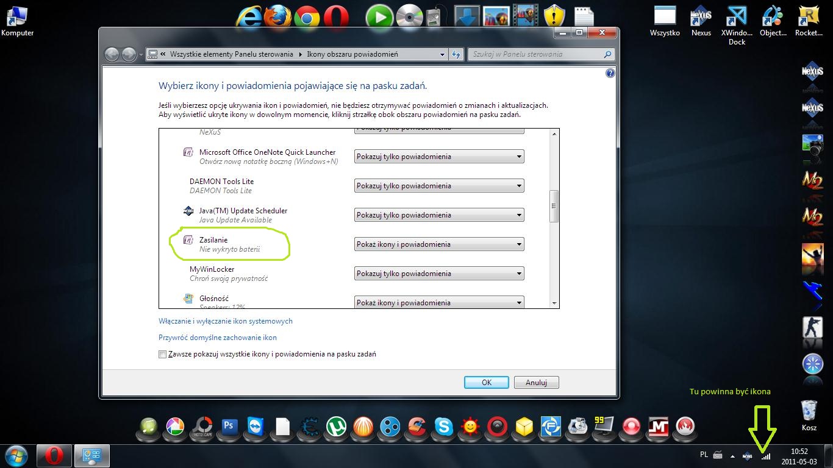The image size is (833, 468).
Task: Open behavior dropdown for DAEMON Tools Lite
Action: click(439, 186)
